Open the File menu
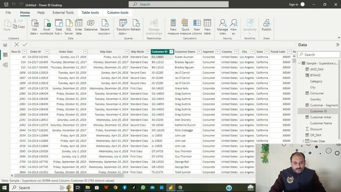 9,13
